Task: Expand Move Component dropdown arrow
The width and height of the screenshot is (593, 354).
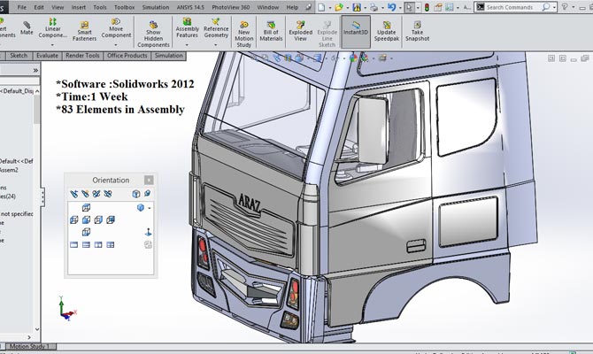Action: click(x=116, y=44)
